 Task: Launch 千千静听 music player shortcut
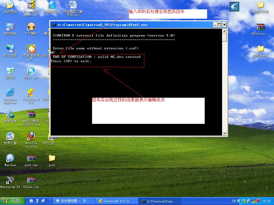31,29
